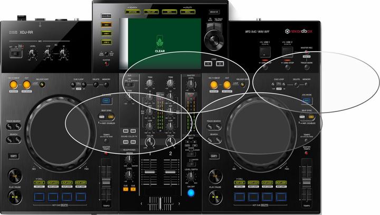
Task: Enable headphone CUE for channel 2
Action: coord(133,189)
